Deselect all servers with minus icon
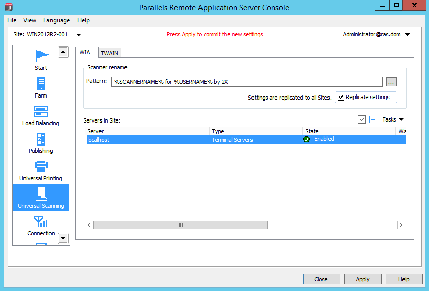The width and height of the screenshot is (429, 291). 373,119
